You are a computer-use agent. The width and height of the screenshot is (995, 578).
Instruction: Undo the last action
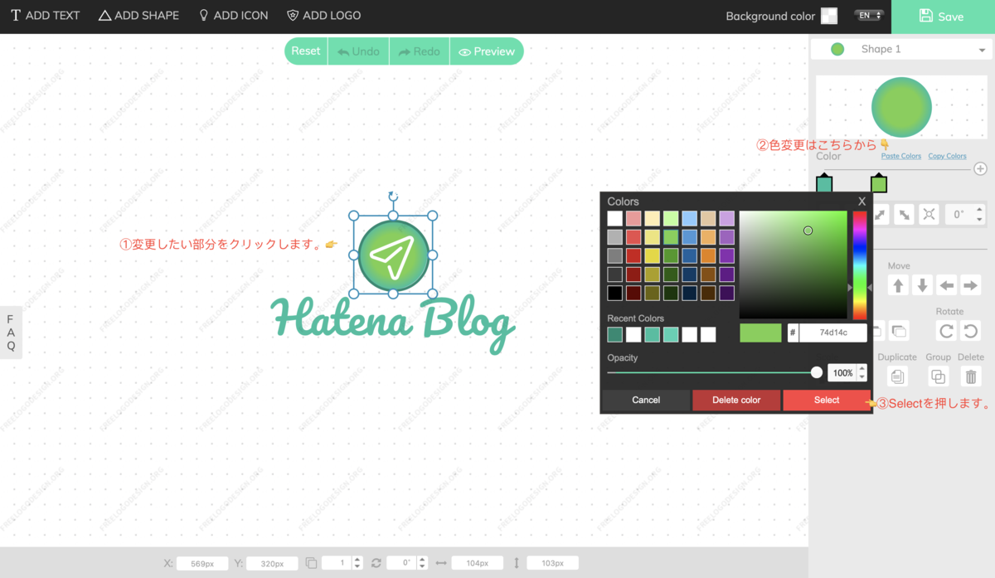point(358,51)
